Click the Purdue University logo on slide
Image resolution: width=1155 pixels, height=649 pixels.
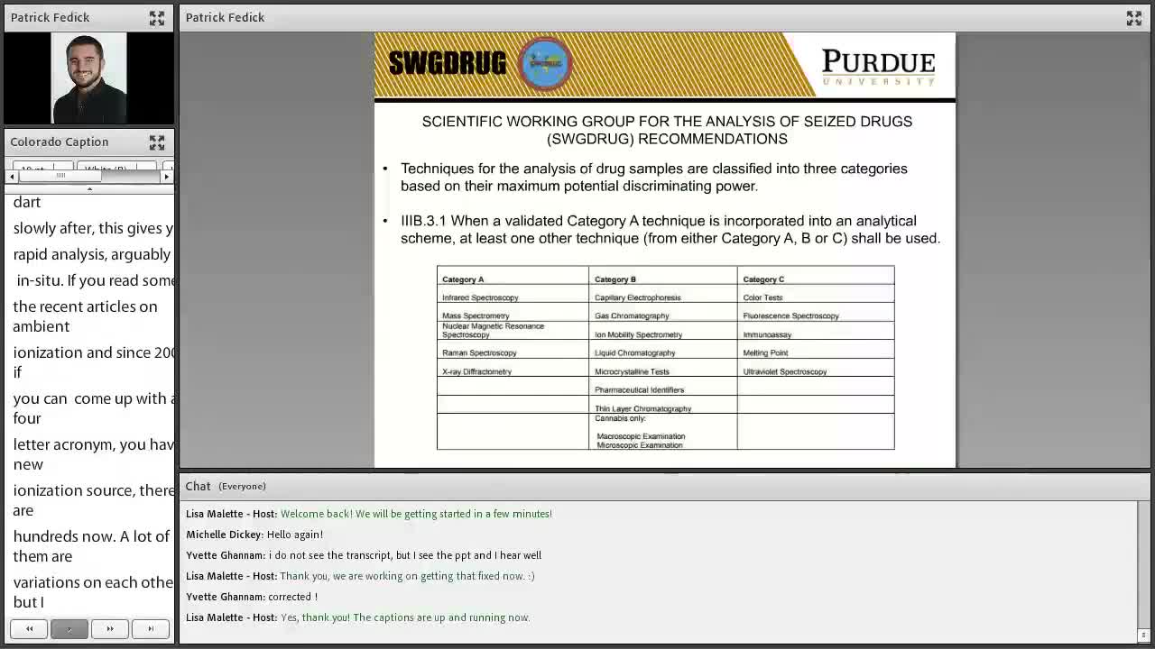[x=877, y=67]
